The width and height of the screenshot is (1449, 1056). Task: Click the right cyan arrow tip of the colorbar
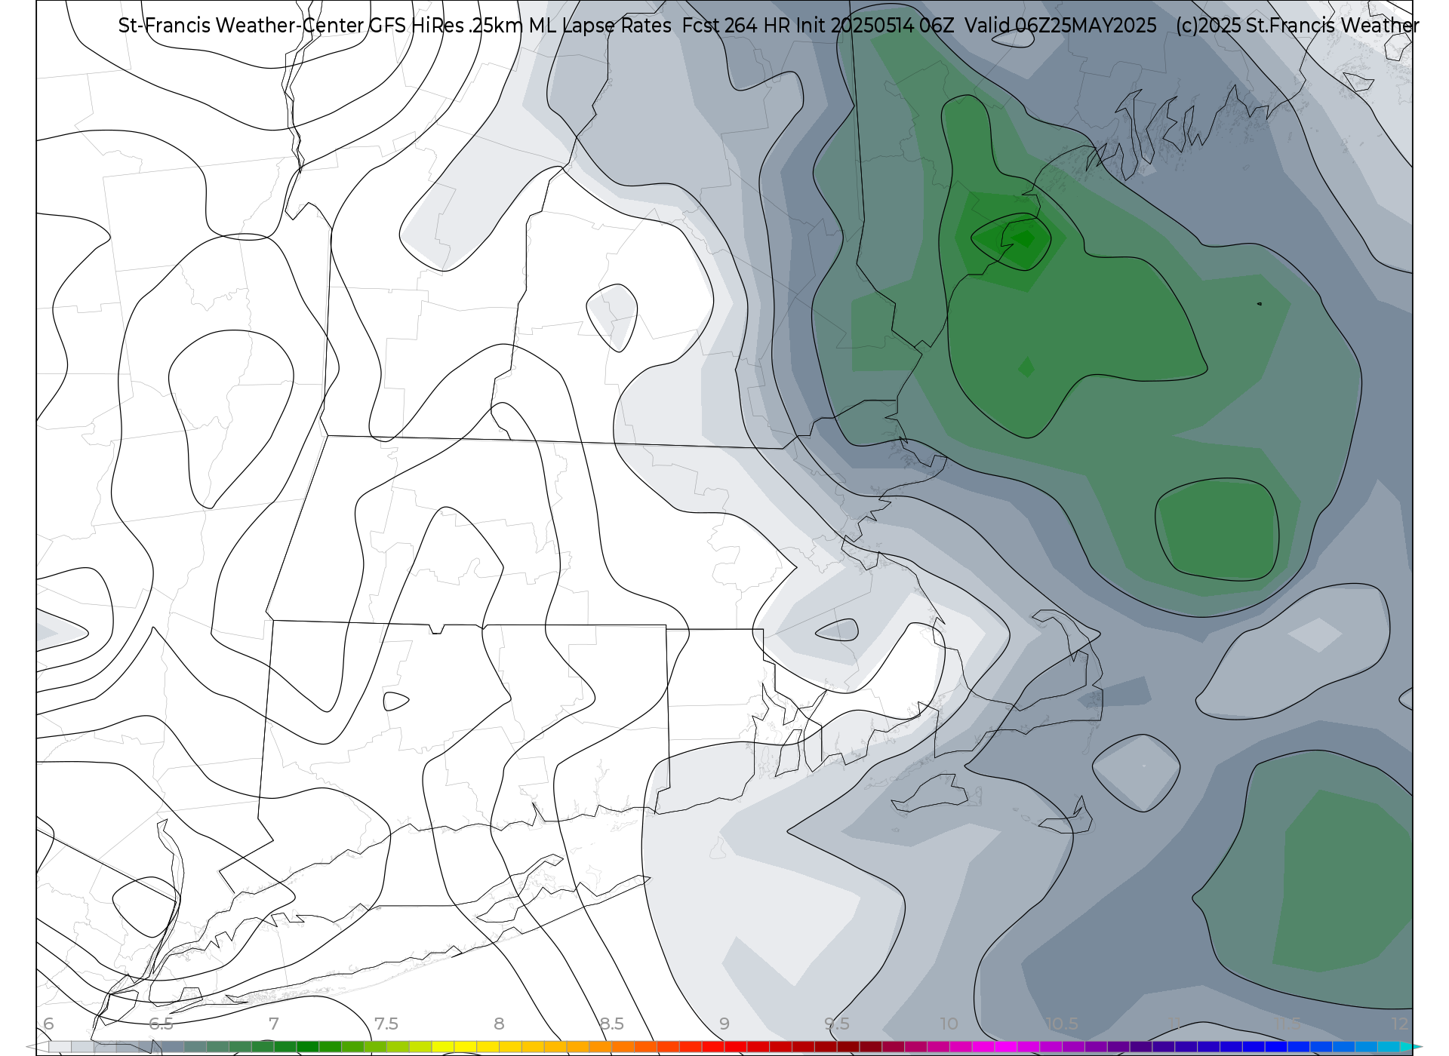point(1411,1047)
